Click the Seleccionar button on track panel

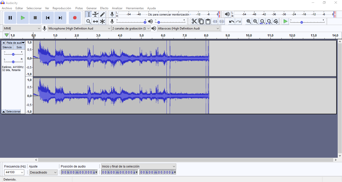click(13, 111)
